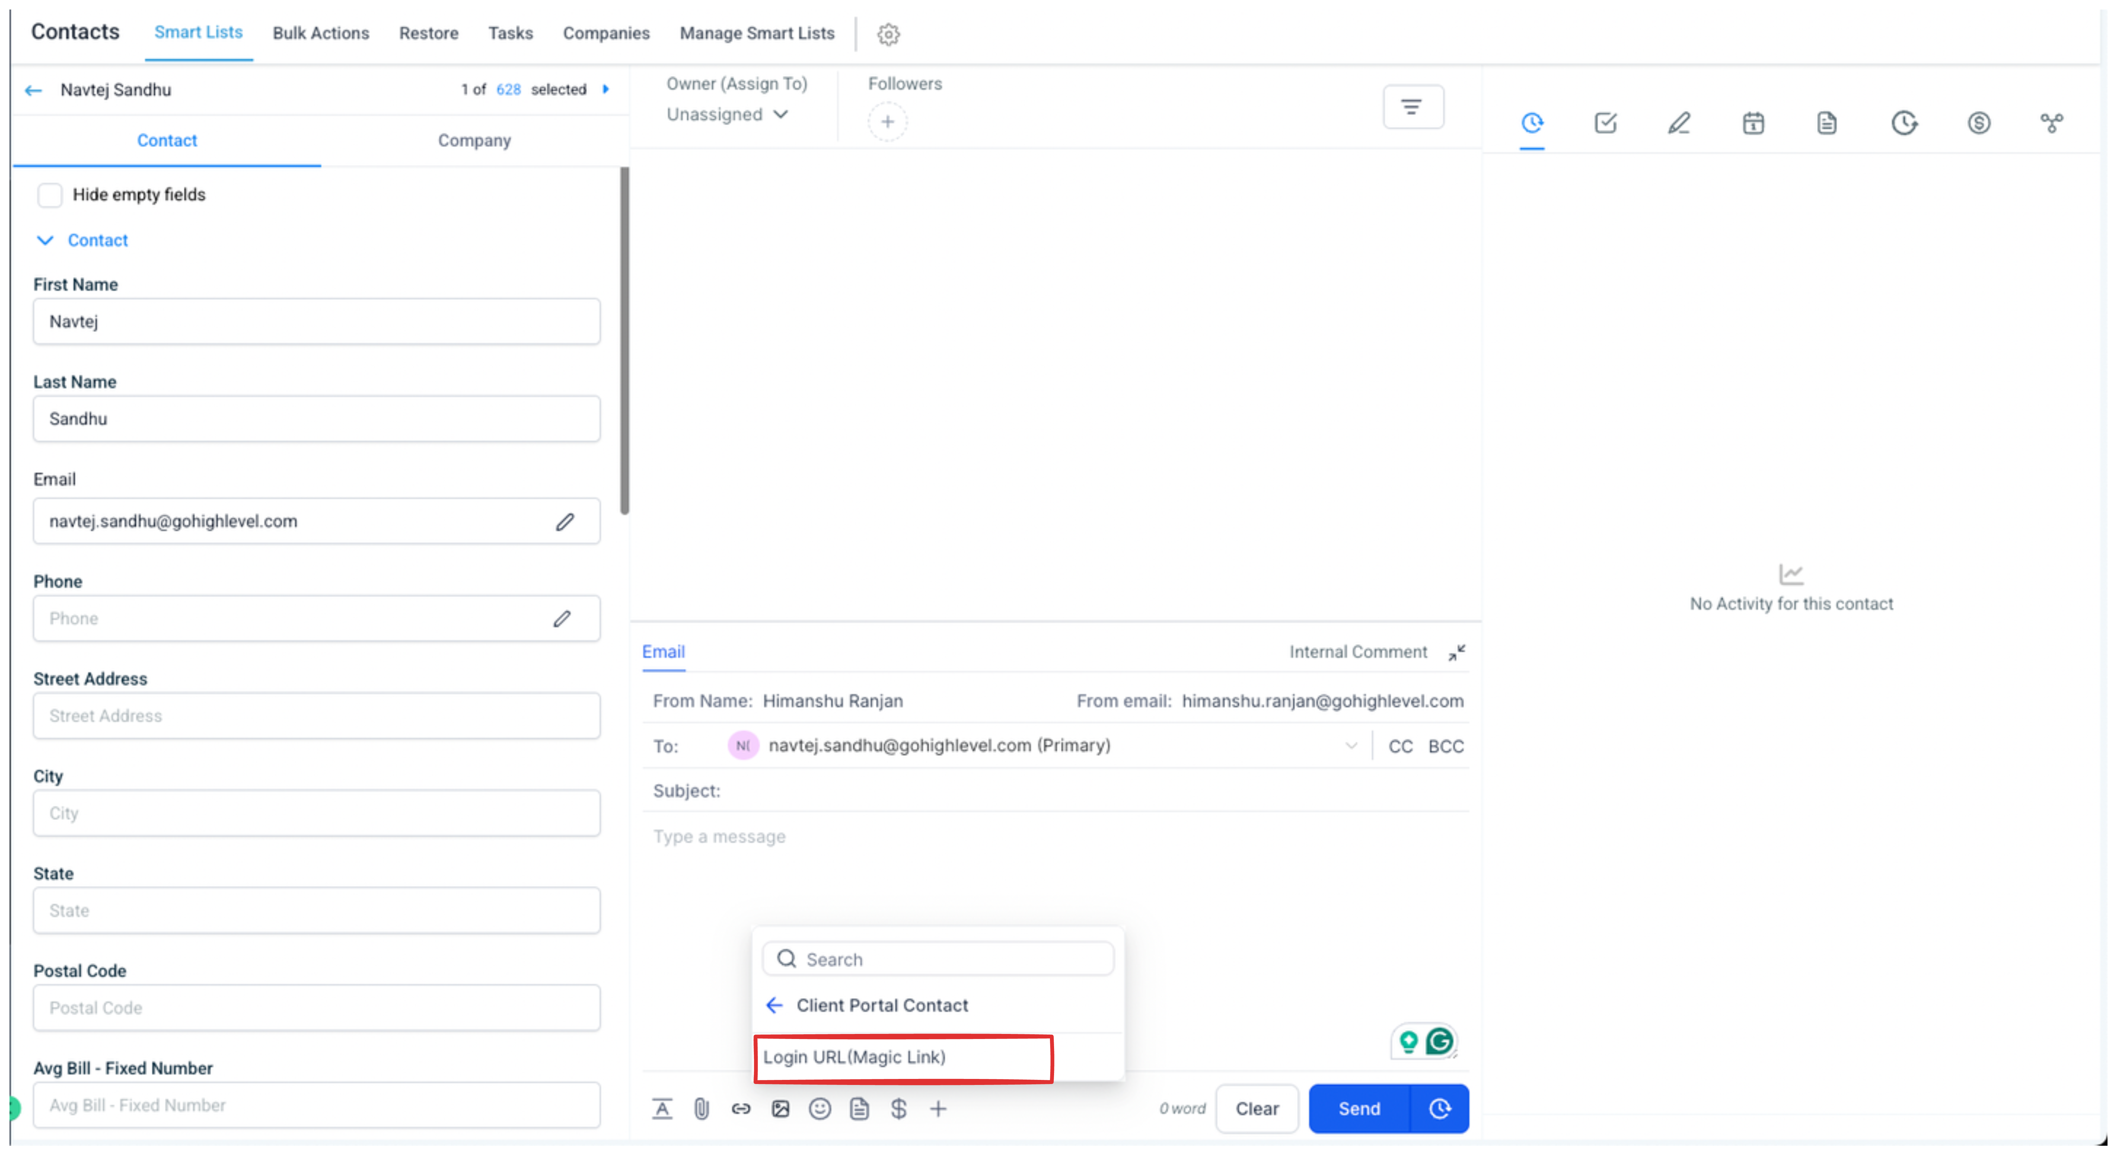Viewport: 2117px width, 1155px height.
Task: Open the Appointments calendar icon
Action: (1753, 123)
